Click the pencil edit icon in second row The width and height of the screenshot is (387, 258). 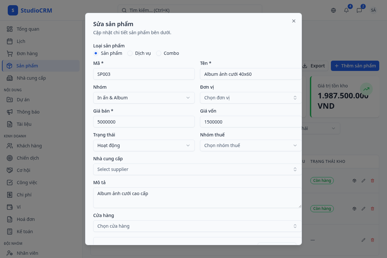[x=363, y=209]
